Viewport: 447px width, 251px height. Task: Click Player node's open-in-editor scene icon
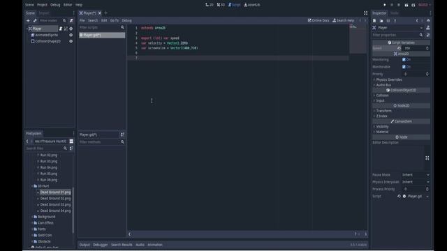(x=66, y=29)
